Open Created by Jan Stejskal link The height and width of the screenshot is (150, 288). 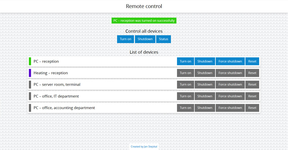[x=144, y=146]
